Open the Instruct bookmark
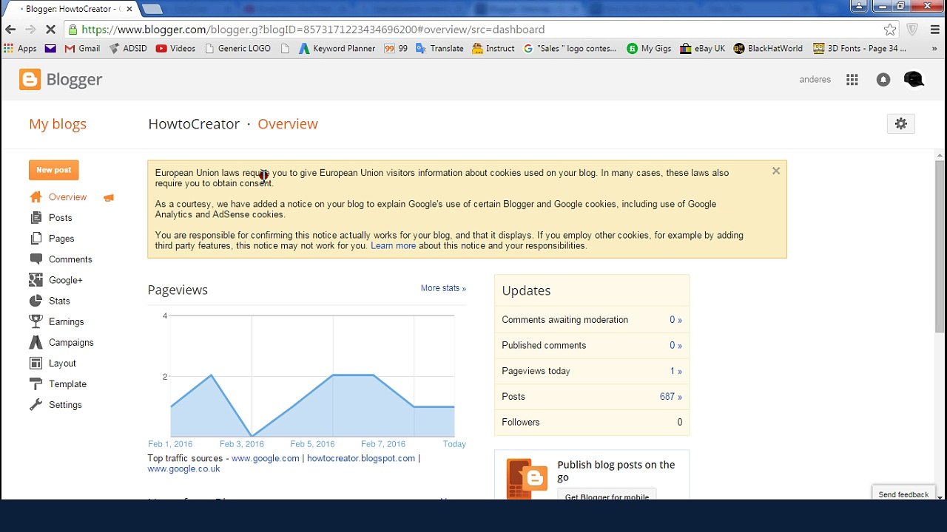Viewport: 947px width, 532px height. (x=493, y=49)
